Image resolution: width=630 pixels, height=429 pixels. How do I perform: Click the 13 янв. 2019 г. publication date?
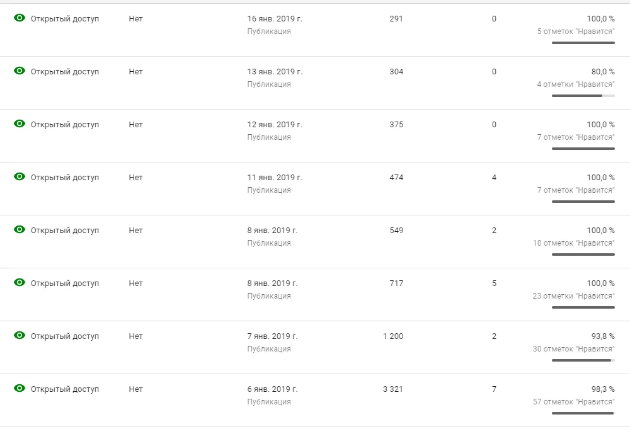point(275,72)
